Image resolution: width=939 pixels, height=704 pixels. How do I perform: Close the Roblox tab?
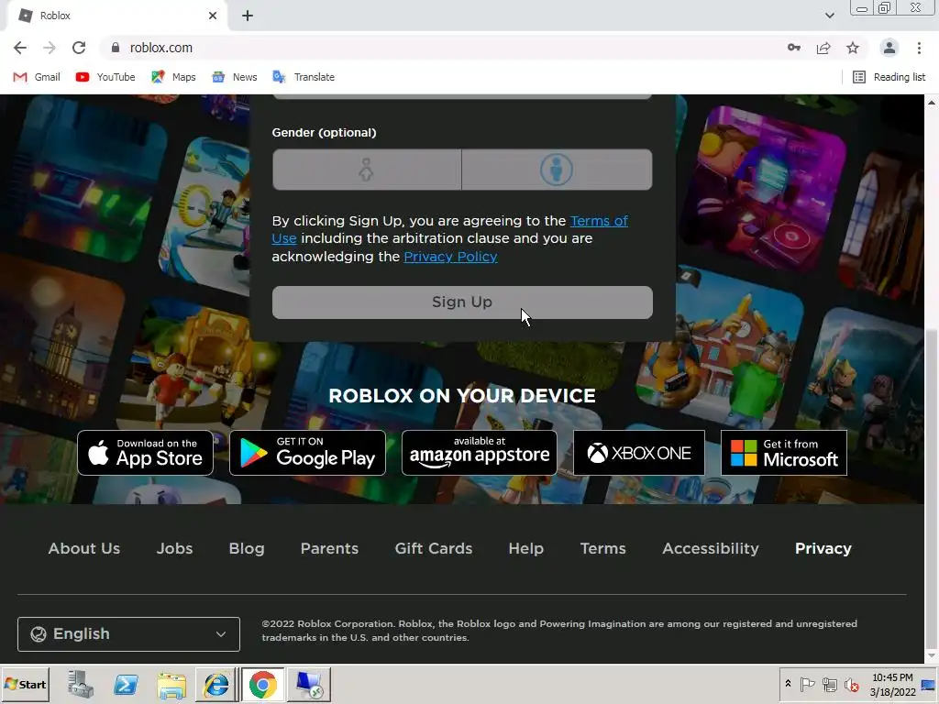click(x=213, y=16)
